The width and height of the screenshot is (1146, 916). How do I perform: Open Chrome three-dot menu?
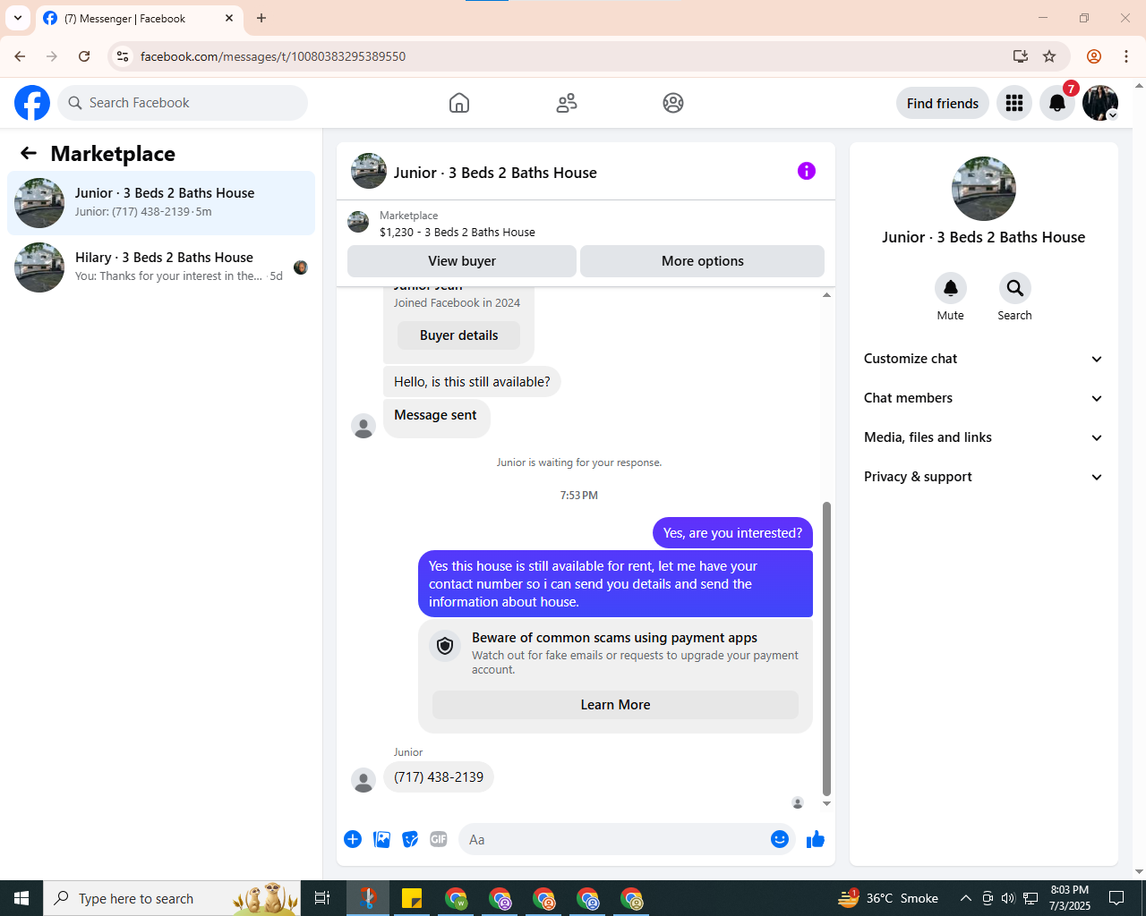pyautogui.click(x=1126, y=56)
